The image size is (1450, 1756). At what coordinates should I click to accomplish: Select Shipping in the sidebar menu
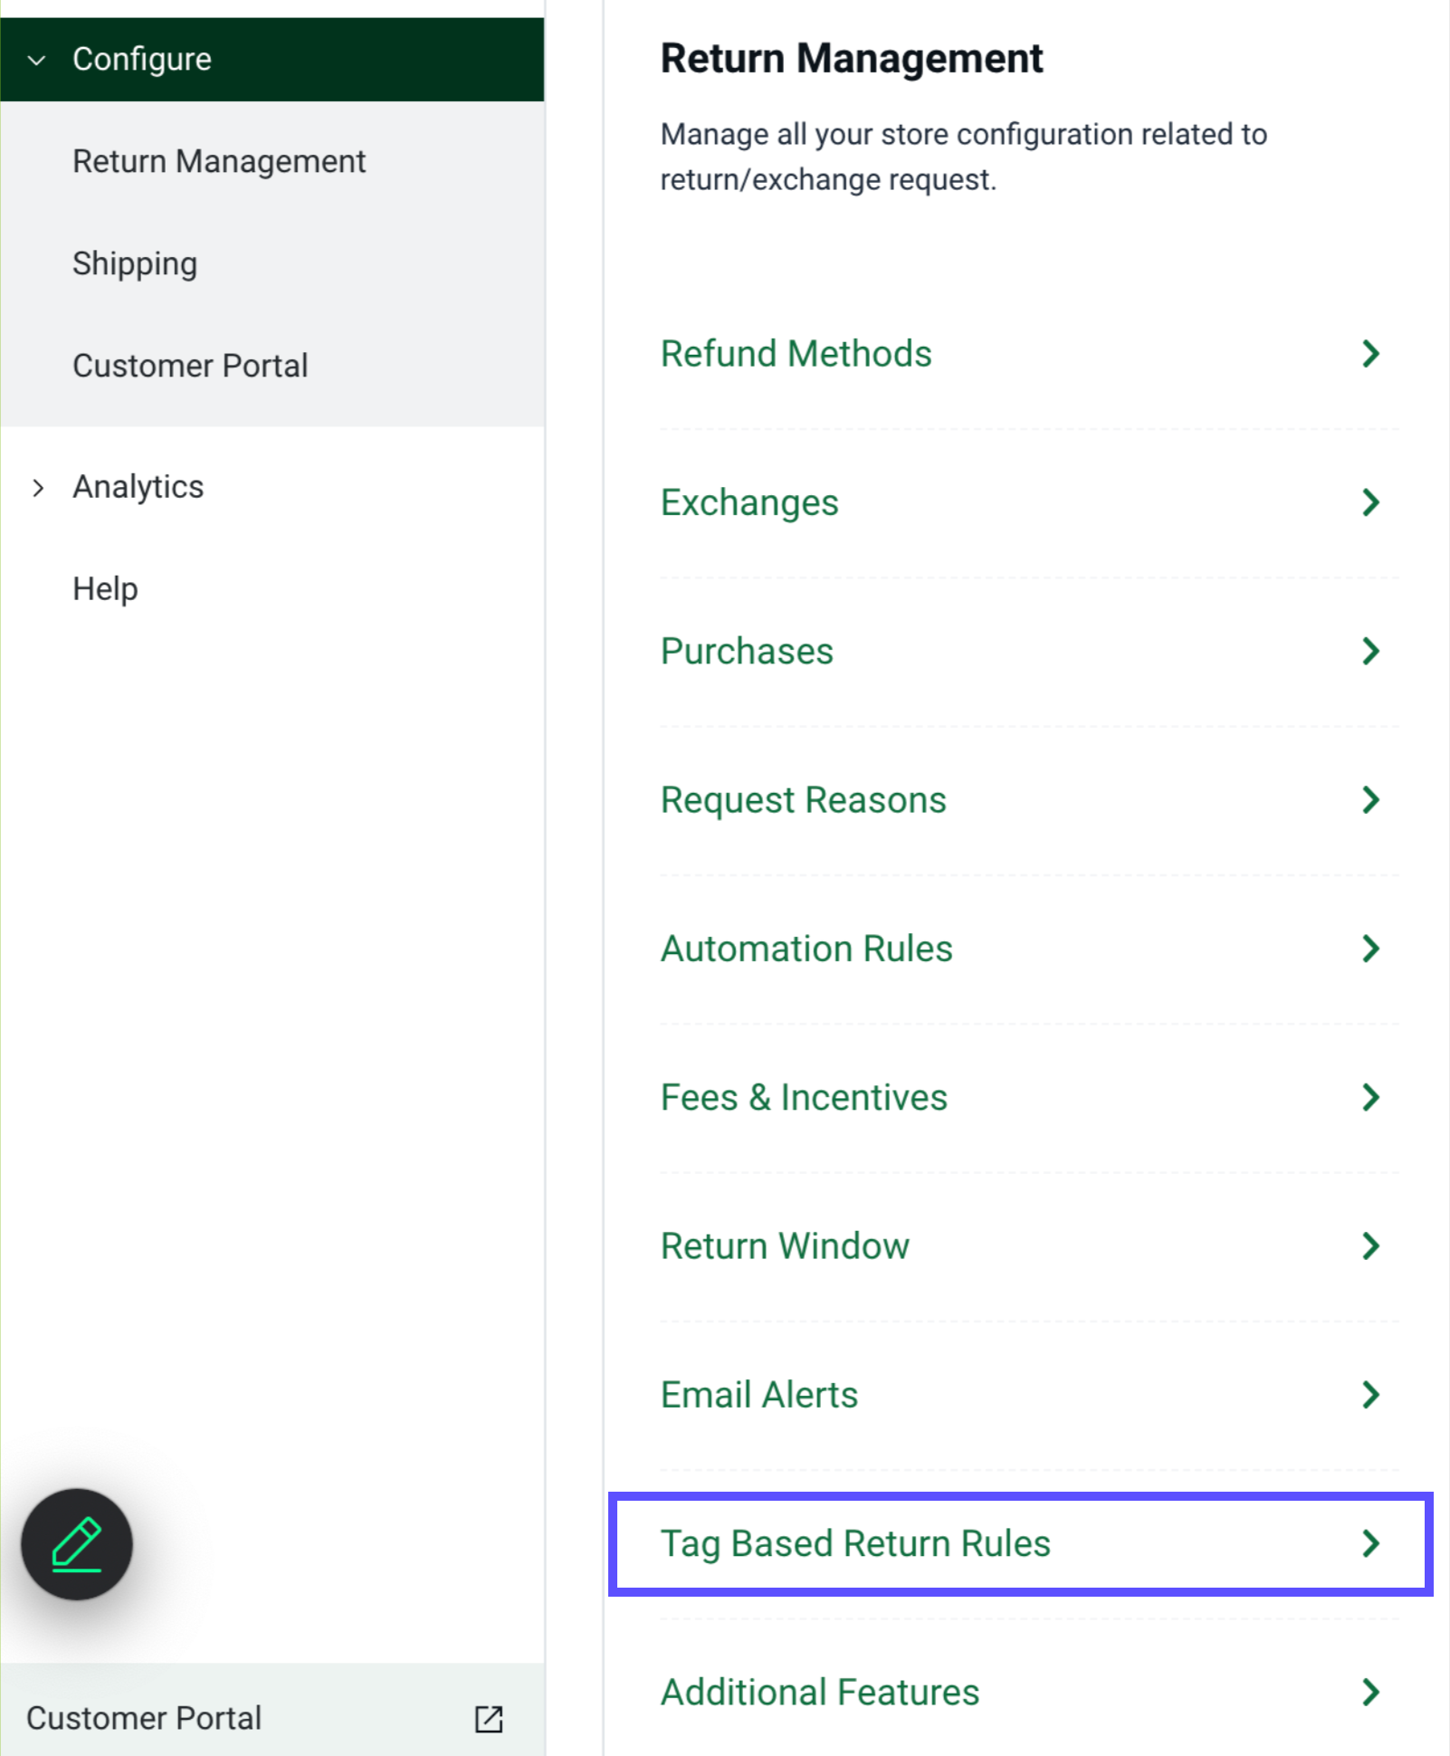tap(134, 263)
